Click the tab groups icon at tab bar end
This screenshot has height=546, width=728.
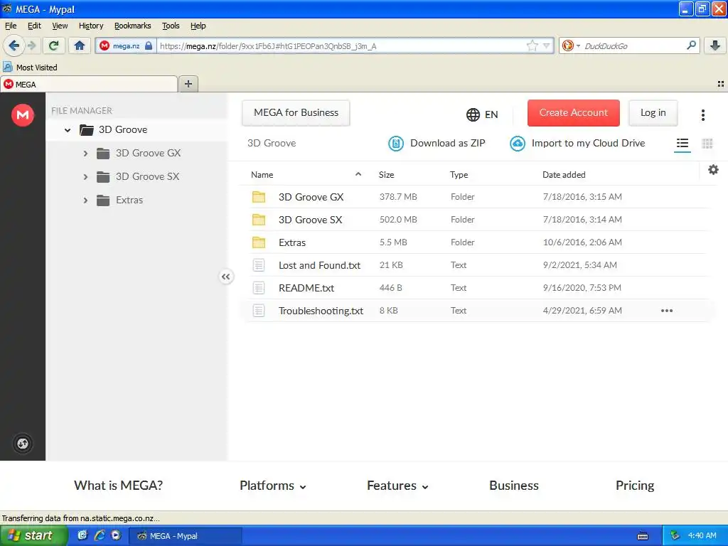(x=721, y=84)
